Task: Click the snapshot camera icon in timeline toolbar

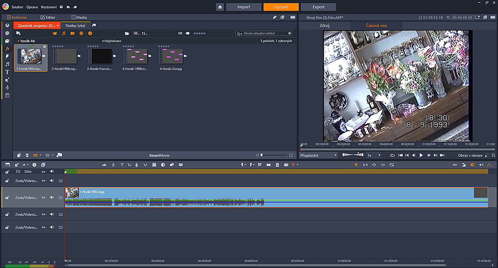Action: tap(286, 165)
